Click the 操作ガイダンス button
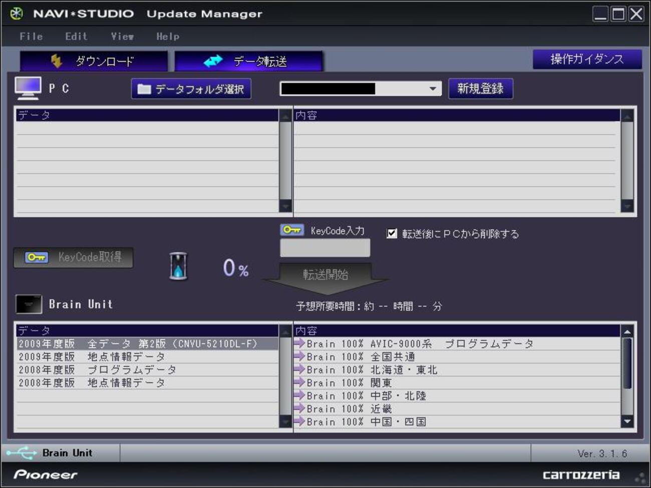Image resolution: width=651 pixels, height=488 pixels. click(587, 59)
